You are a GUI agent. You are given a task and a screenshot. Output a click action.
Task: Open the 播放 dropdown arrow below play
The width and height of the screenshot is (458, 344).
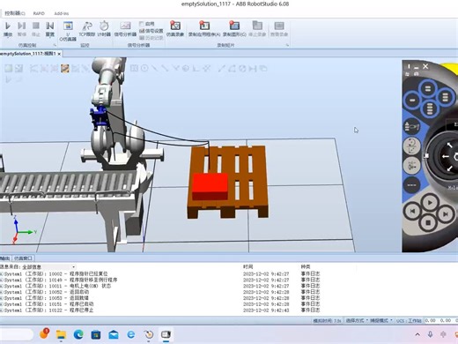(x=8, y=37)
